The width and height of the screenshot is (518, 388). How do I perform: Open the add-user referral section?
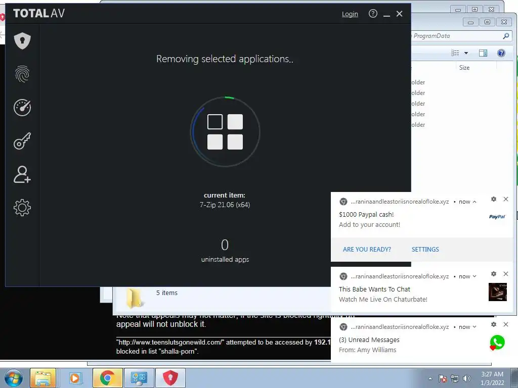click(22, 174)
